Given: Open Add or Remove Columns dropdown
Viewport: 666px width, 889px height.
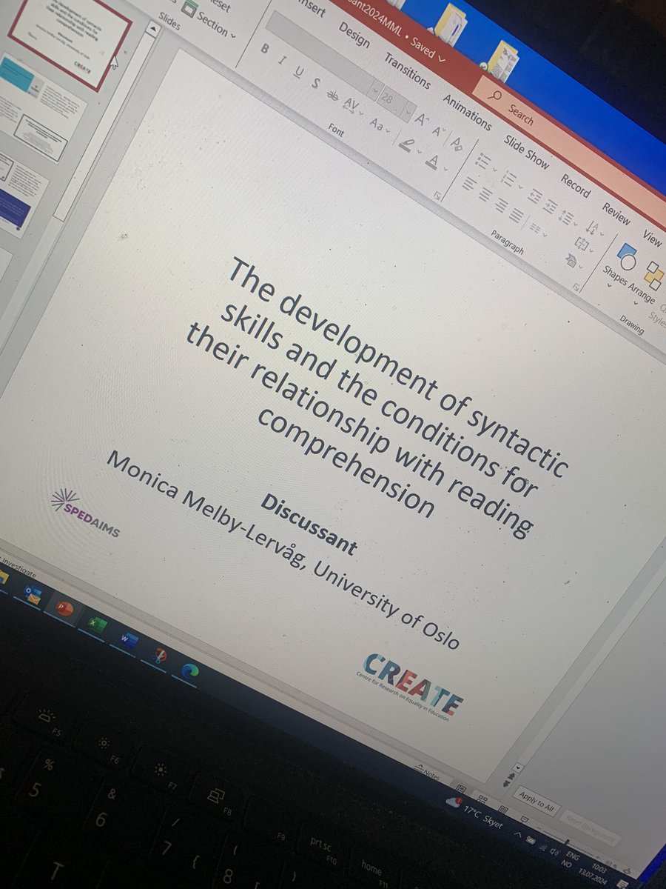Looking at the screenshot, I should 538,231.
